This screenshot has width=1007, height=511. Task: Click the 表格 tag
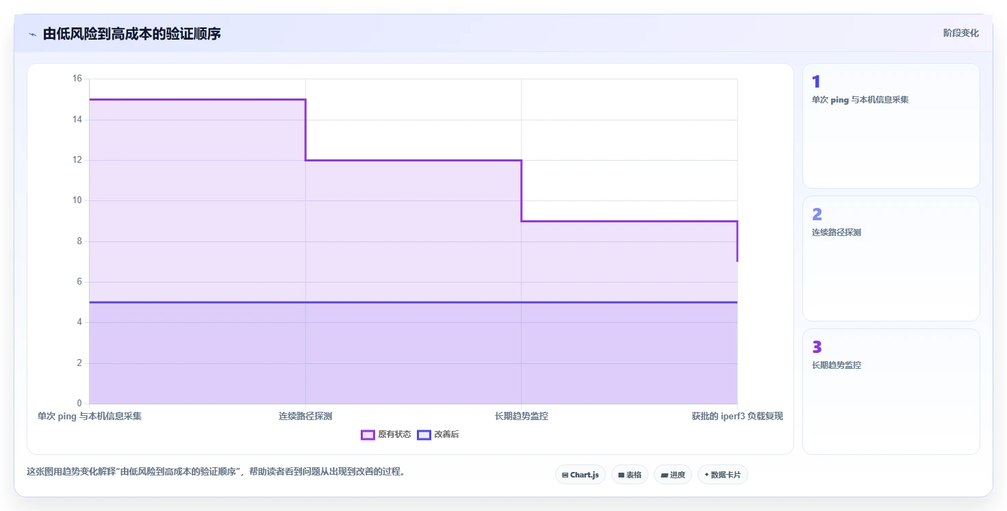click(x=629, y=475)
